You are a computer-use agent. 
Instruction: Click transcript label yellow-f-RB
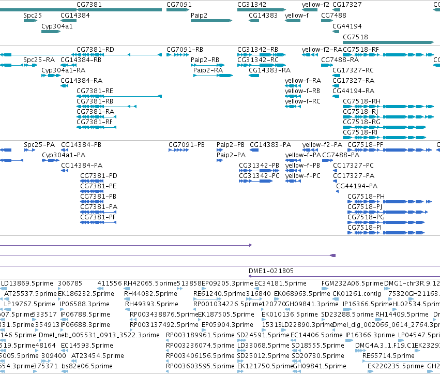[x=302, y=91]
